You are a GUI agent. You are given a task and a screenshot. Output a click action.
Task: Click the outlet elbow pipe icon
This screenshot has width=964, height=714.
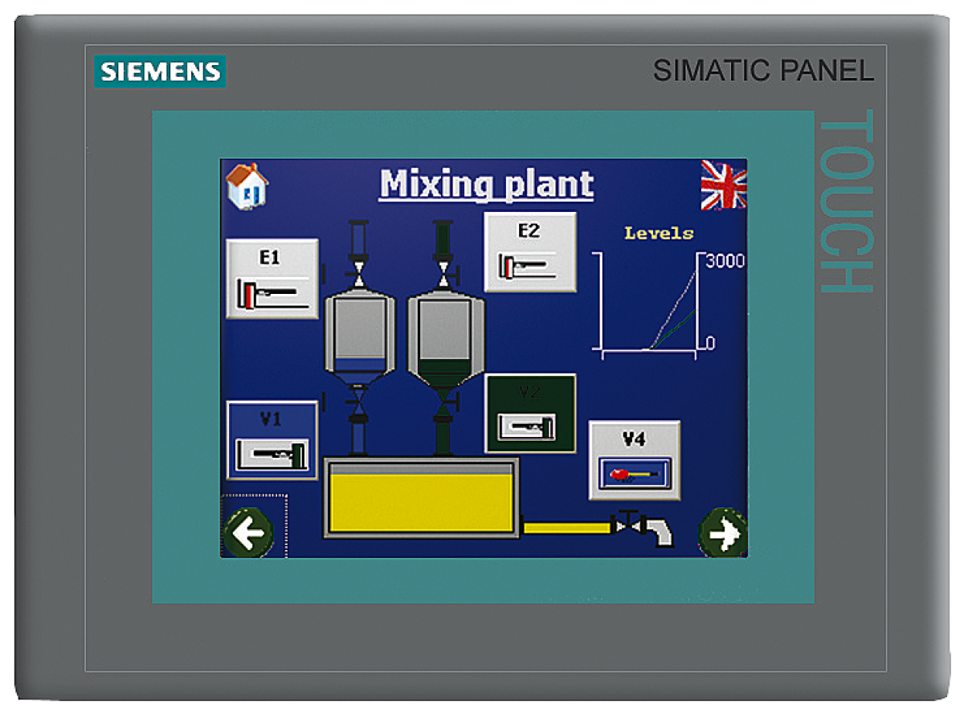[x=660, y=532]
